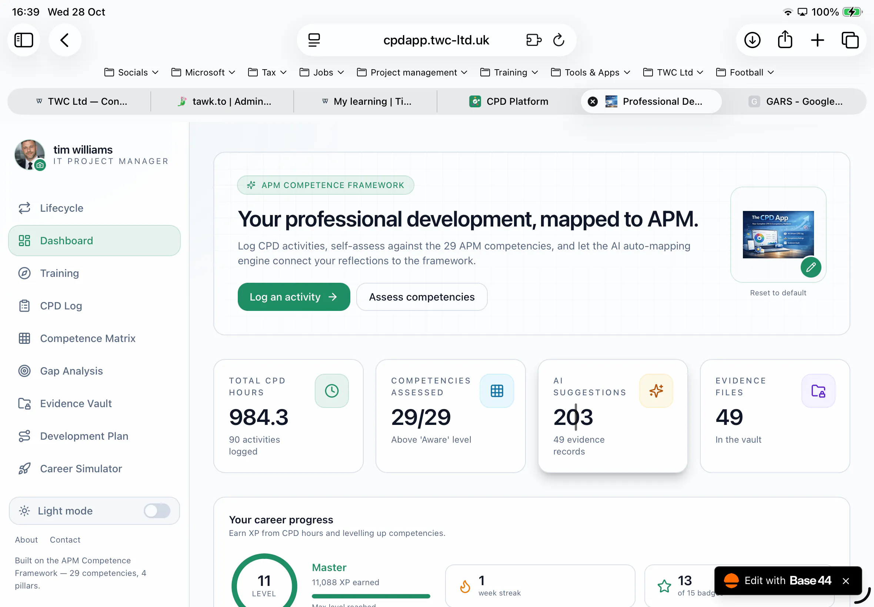Go back with the browser back arrow
Screen dimensions: 874x607
point(65,40)
